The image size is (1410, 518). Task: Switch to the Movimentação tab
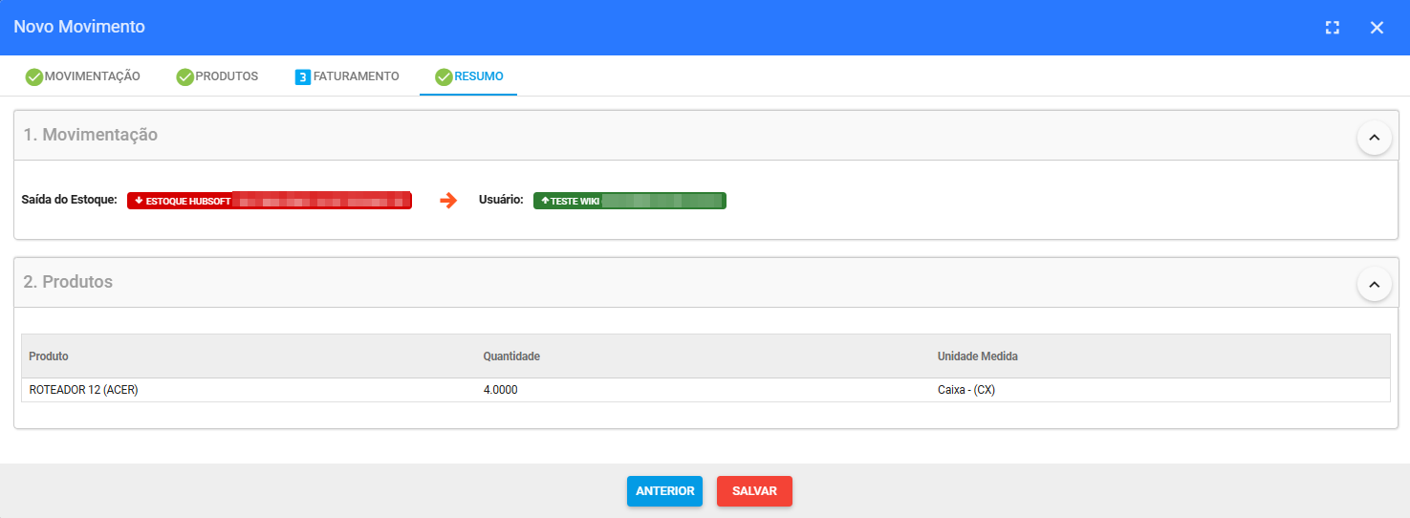point(83,76)
